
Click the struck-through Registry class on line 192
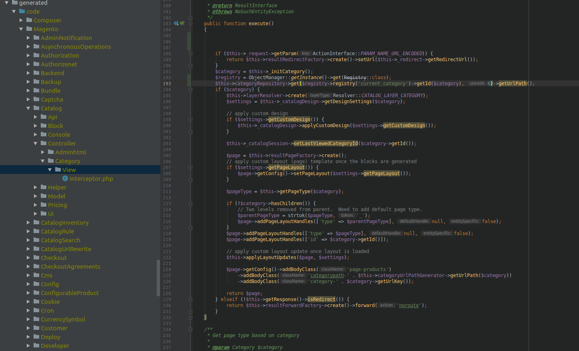(355, 78)
